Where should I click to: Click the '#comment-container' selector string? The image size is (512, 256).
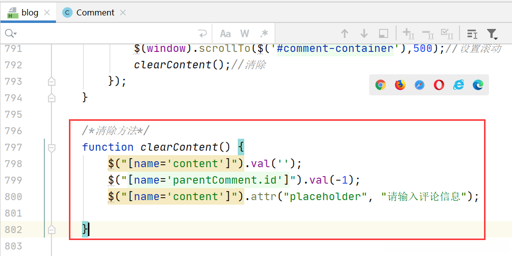click(335, 48)
